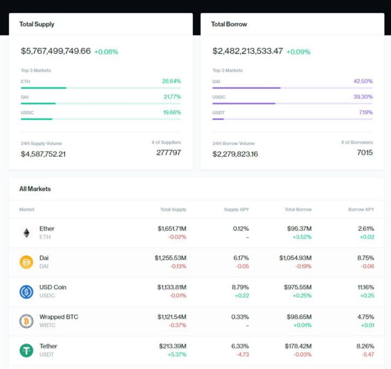Viewport: 391px width, 369px height.
Task: Click the Market column header
Action: coord(27,210)
